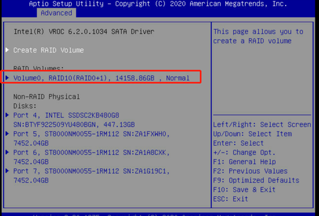Select Port 5 ST8000NM0055 disk SN:ZA1FXWH0

[92, 138]
